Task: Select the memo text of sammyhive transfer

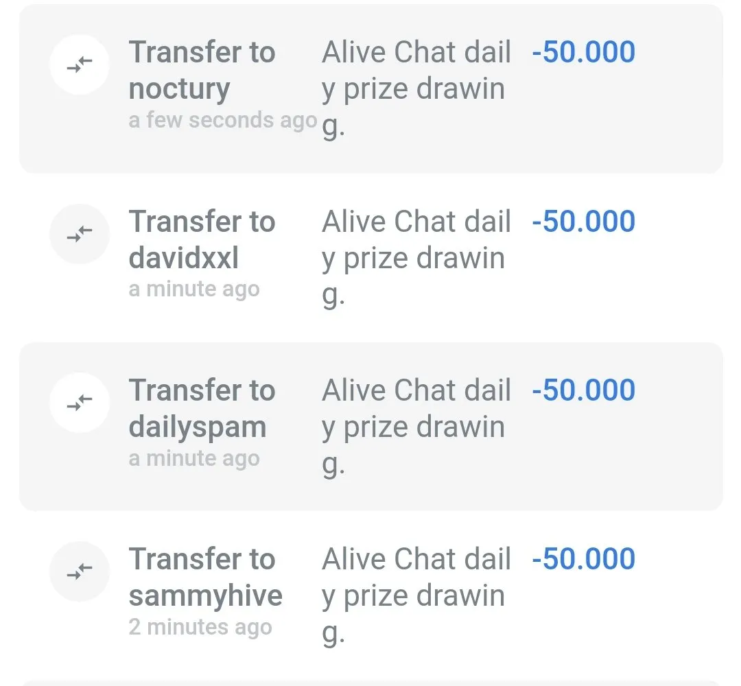Action: [416, 595]
